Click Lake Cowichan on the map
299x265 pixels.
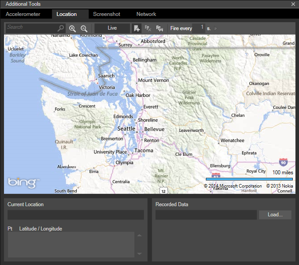83,55
